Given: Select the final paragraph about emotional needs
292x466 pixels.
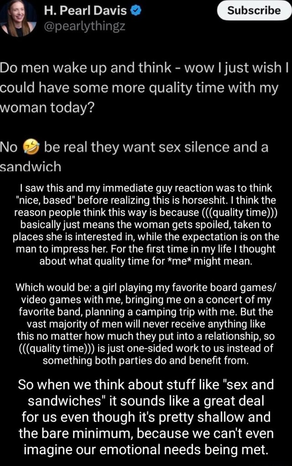Looking at the screenshot, I should [146, 417].
